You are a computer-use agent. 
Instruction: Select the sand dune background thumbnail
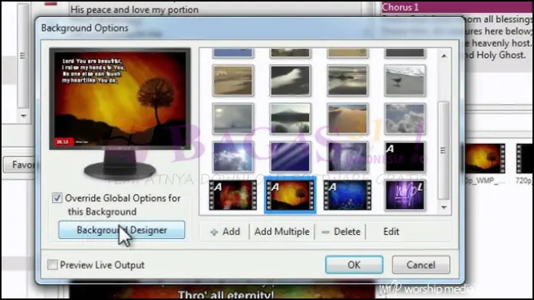pos(347,119)
